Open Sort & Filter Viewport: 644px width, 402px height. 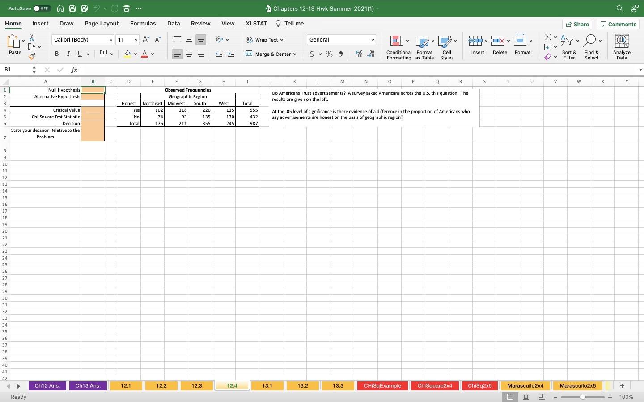569,47
